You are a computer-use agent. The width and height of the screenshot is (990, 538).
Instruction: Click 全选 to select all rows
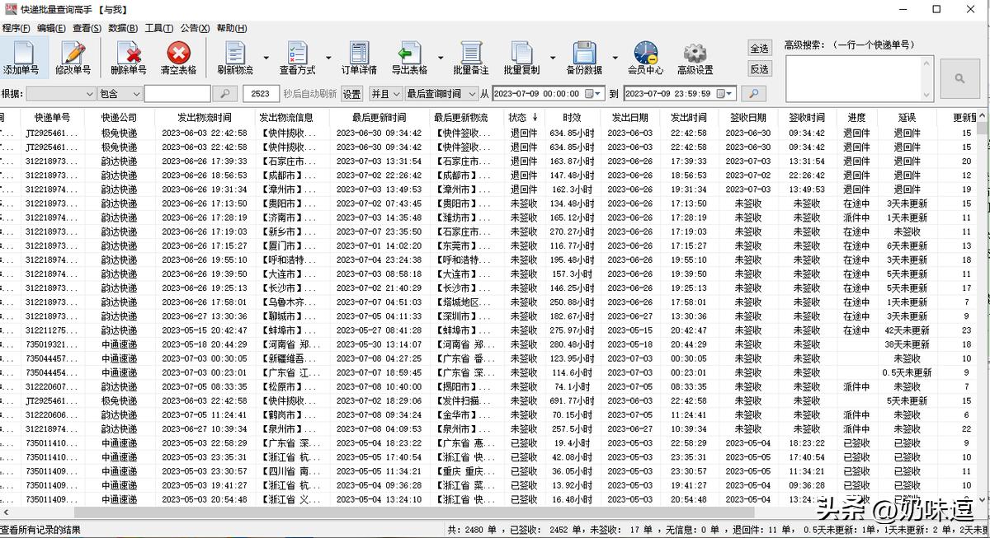tap(759, 48)
